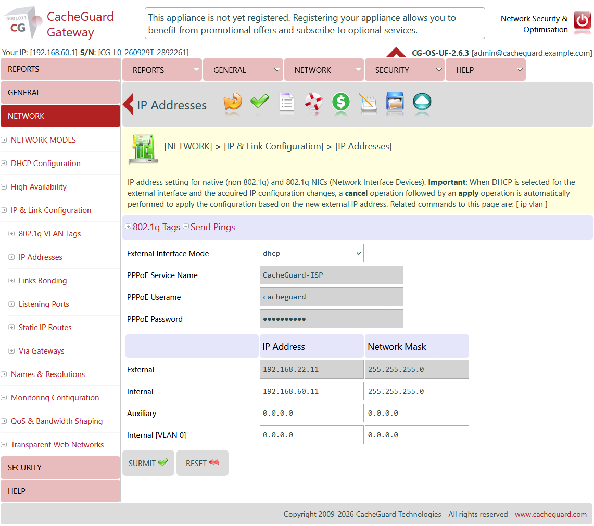Viewport: 594px width, 526px height.
Task: Click the arrow bullet beside 802.1q Tags
Action: (128, 227)
